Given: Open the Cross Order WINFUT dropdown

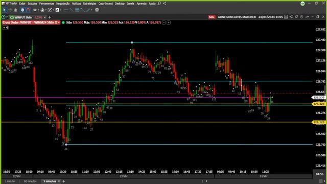Looking at the screenshot, I should click(x=31, y=22).
